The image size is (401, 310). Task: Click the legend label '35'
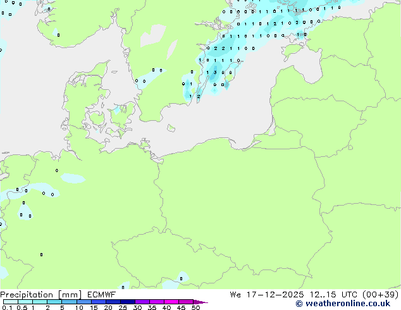(152, 307)
